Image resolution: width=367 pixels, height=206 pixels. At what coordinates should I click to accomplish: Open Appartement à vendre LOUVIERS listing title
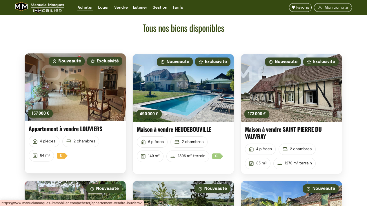(66, 129)
